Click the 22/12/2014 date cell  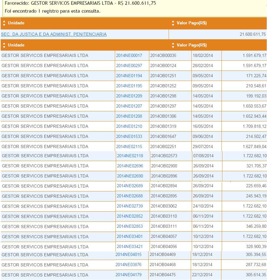202,275
